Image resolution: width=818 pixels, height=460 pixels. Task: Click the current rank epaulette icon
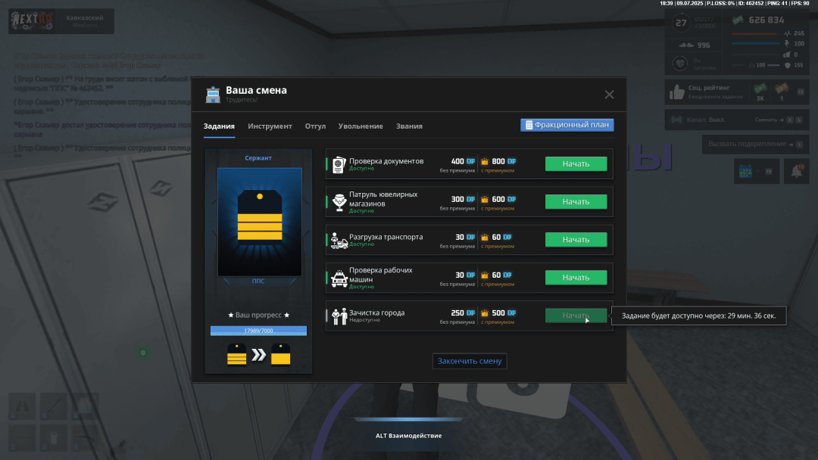tap(237, 355)
